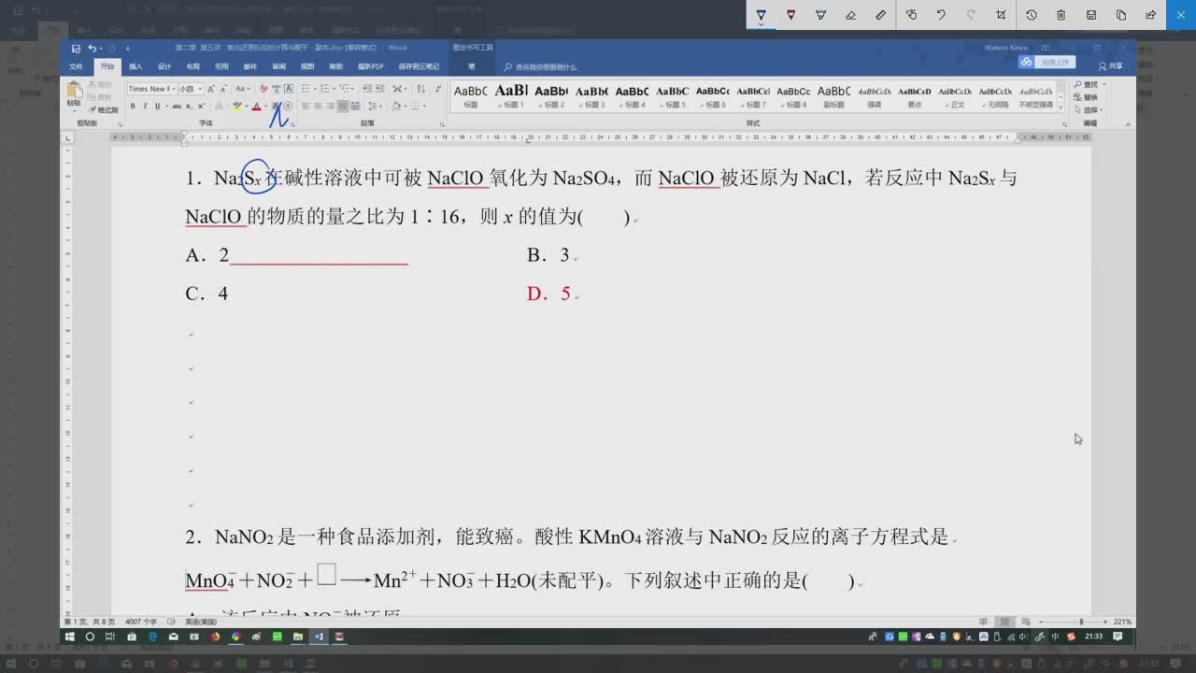This screenshot has width=1196, height=673.
Task: Click answer option D. 5 in document
Action: (548, 294)
